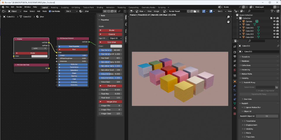Click the Float Jitter section button

(110, 86)
